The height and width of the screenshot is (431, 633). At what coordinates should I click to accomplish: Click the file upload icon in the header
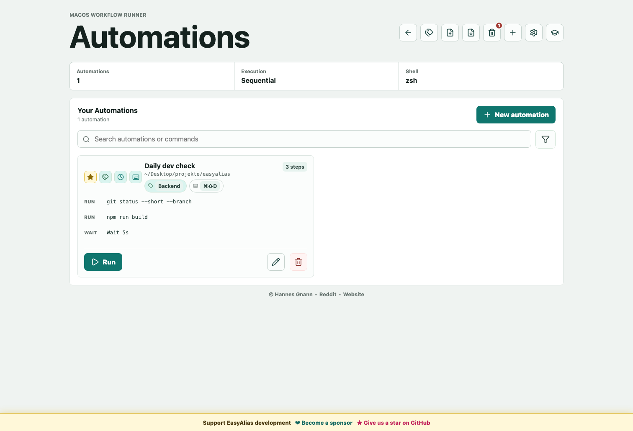[x=450, y=33]
